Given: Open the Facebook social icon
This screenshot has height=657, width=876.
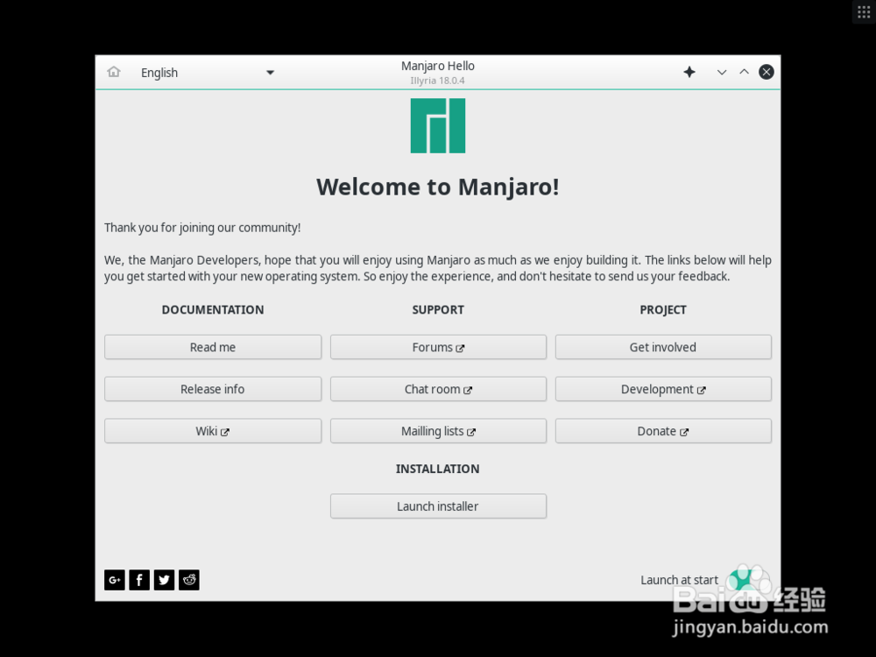Looking at the screenshot, I should click(x=139, y=580).
